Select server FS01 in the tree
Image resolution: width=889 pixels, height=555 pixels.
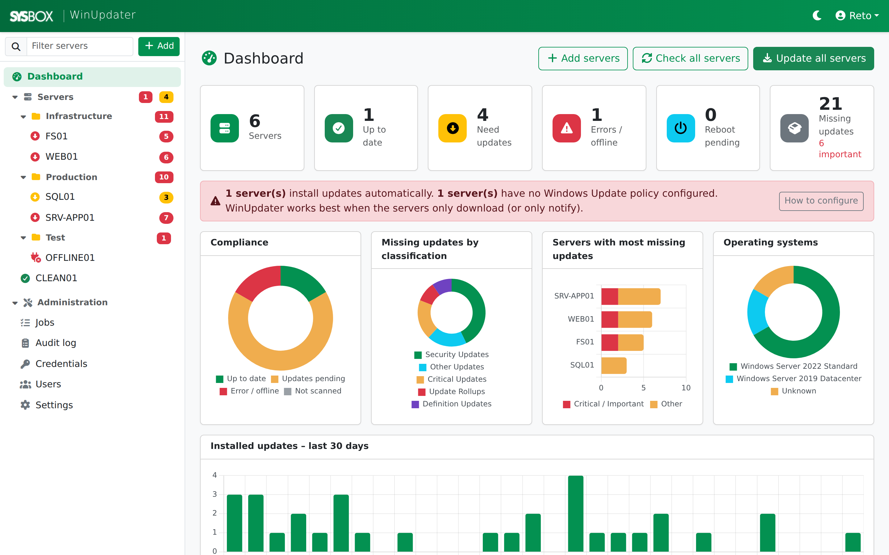click(56, 136)
